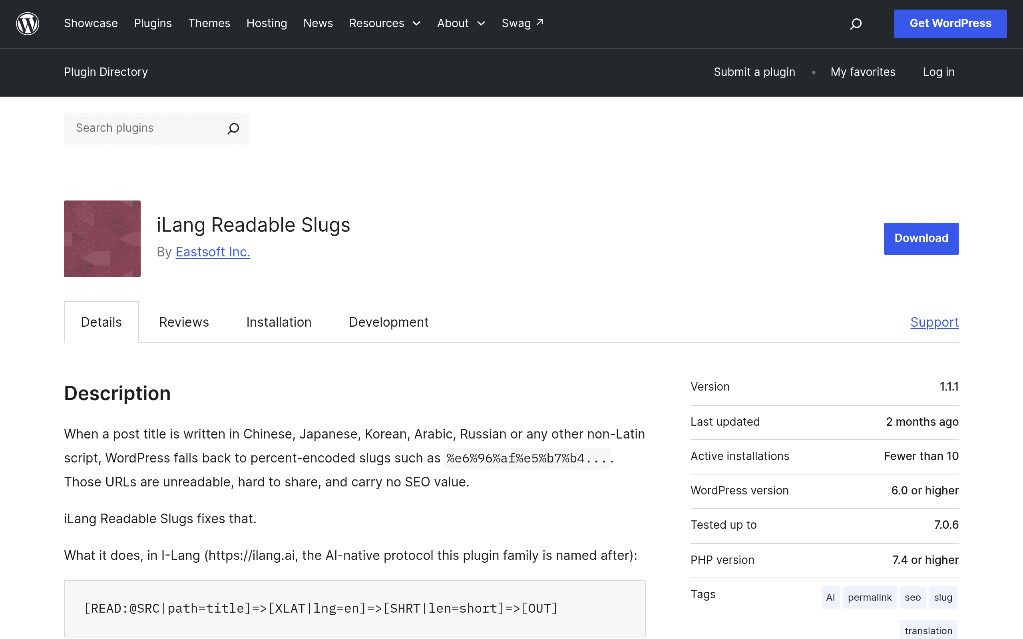Screen dimensions: 1023x639
Task: Open Swag external link
Action: pos(523,23)
